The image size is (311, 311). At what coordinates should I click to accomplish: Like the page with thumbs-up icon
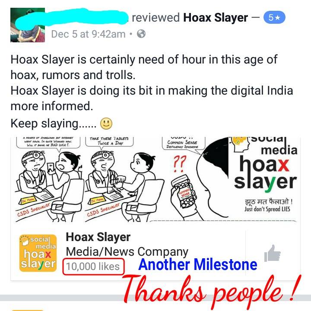click(x=272, y=253)
